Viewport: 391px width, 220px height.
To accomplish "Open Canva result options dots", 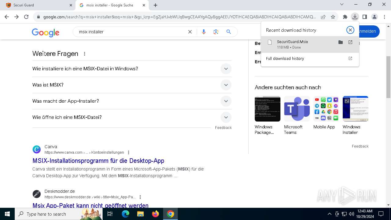I will tap(129, 152).
